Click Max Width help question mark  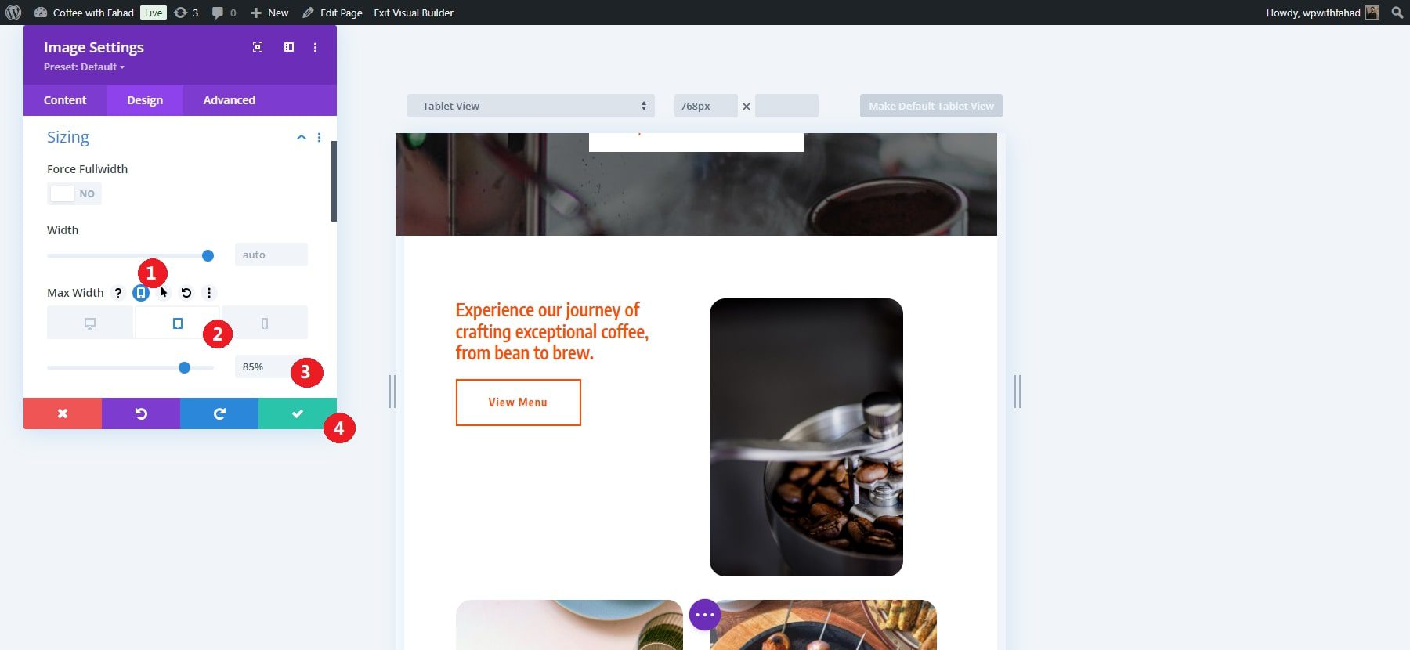118,293
